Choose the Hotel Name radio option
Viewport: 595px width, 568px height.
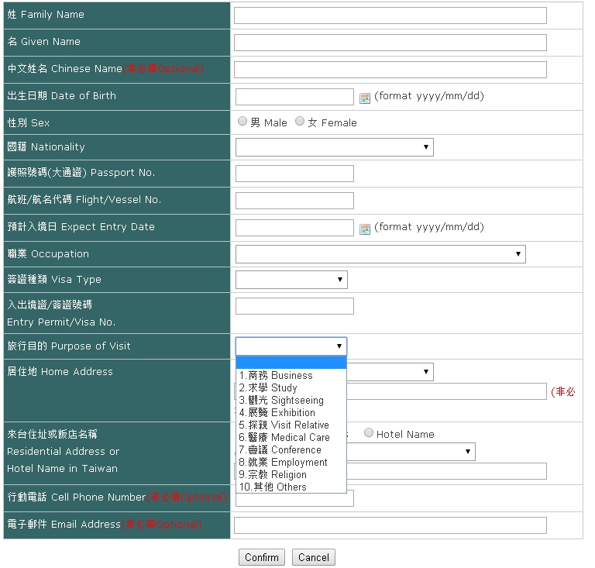(x=369, y=432)
